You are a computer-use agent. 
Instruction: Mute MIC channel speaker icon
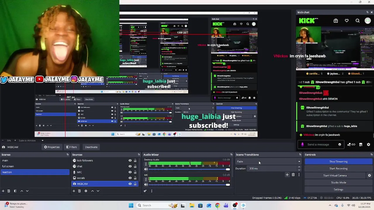146,185
